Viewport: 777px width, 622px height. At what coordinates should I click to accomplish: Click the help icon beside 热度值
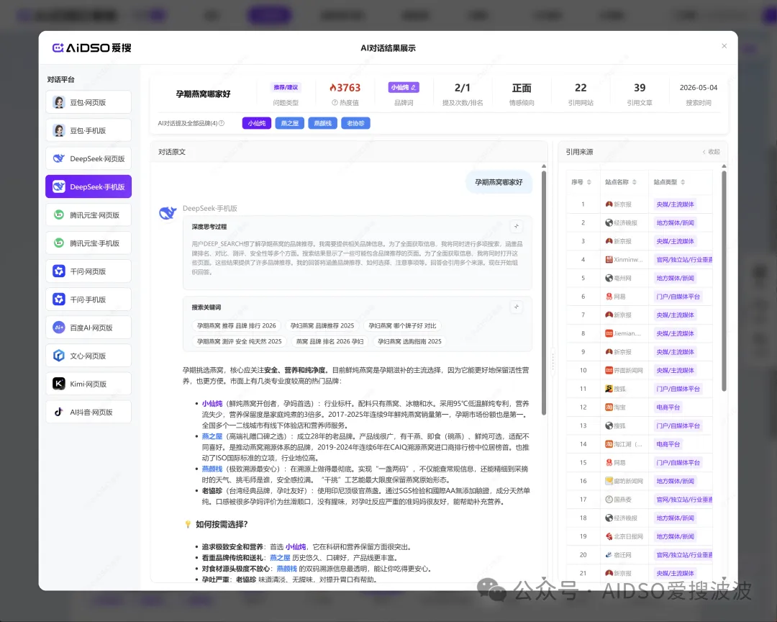pyautogui.click(x=335, y=103)
